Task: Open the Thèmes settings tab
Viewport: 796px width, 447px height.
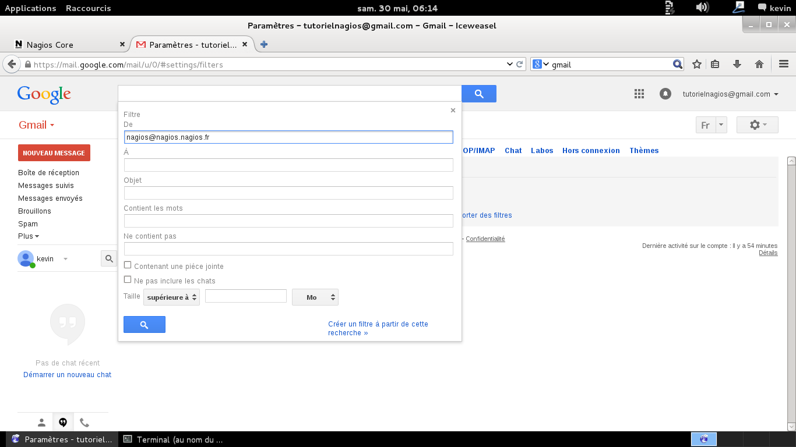Action: (644, 150)
